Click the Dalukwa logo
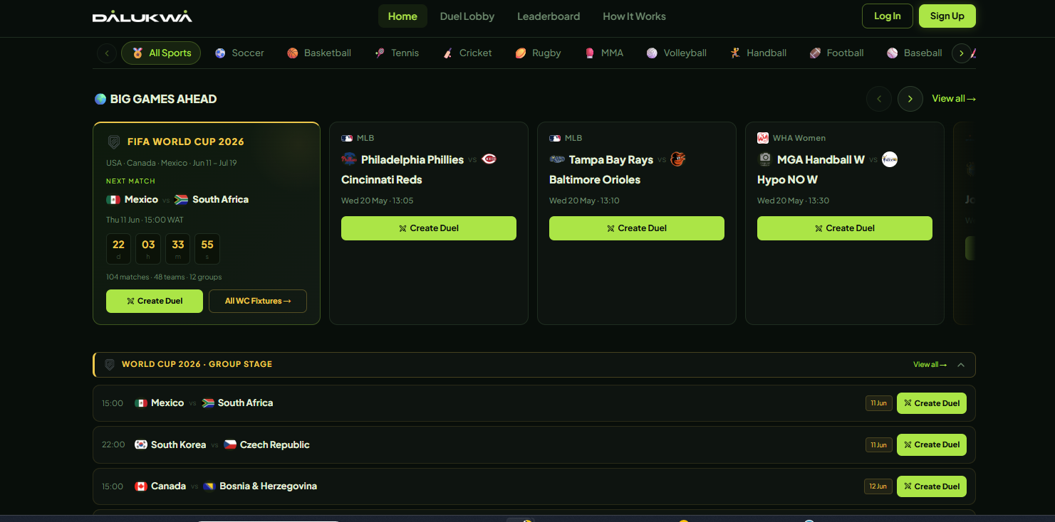This screenshot has width=1055, height=522. point(142,16)
